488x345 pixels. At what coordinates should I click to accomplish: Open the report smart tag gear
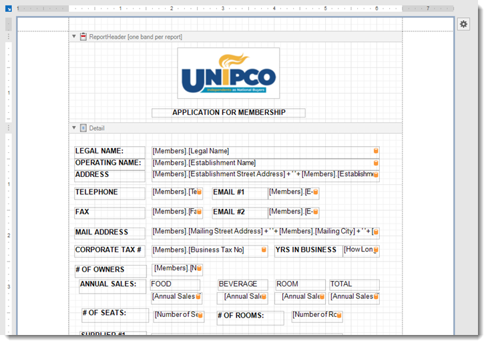click(x=464, y=24)
